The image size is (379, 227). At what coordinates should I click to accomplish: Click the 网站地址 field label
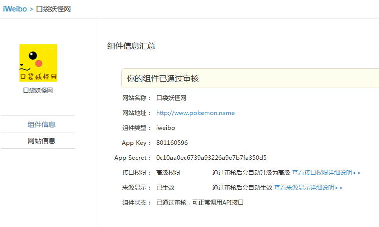pos(136,113)
